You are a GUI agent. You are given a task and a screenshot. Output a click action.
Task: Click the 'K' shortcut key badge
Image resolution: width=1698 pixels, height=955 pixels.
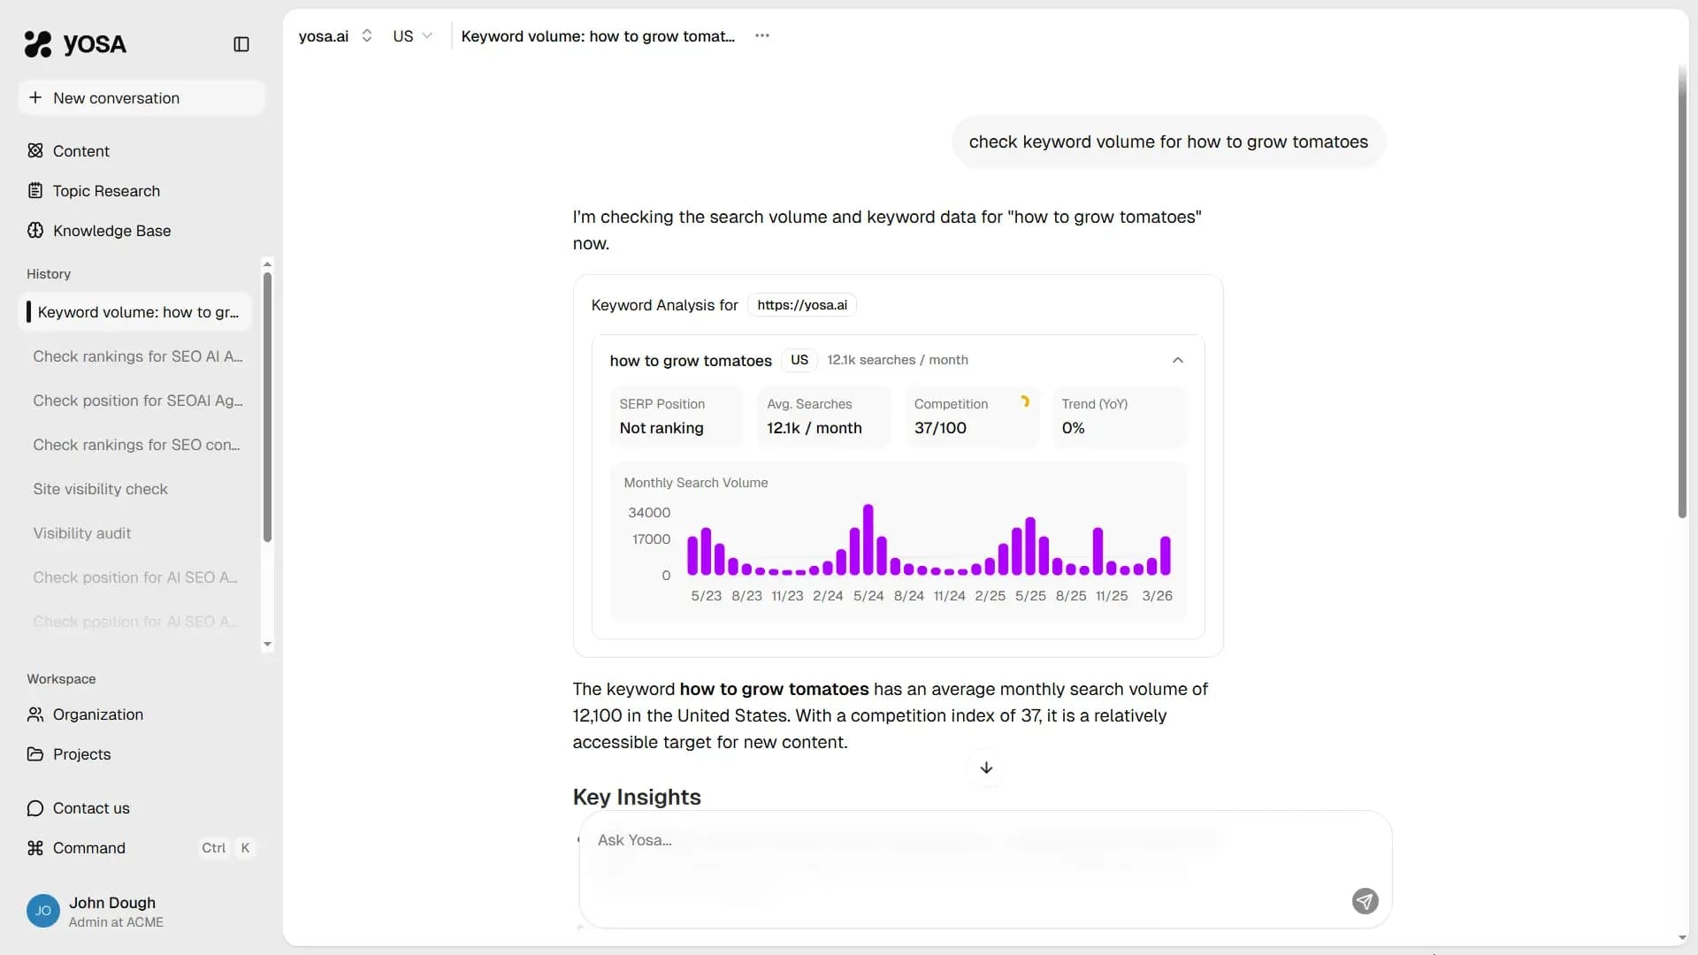[x=245, y=847]
